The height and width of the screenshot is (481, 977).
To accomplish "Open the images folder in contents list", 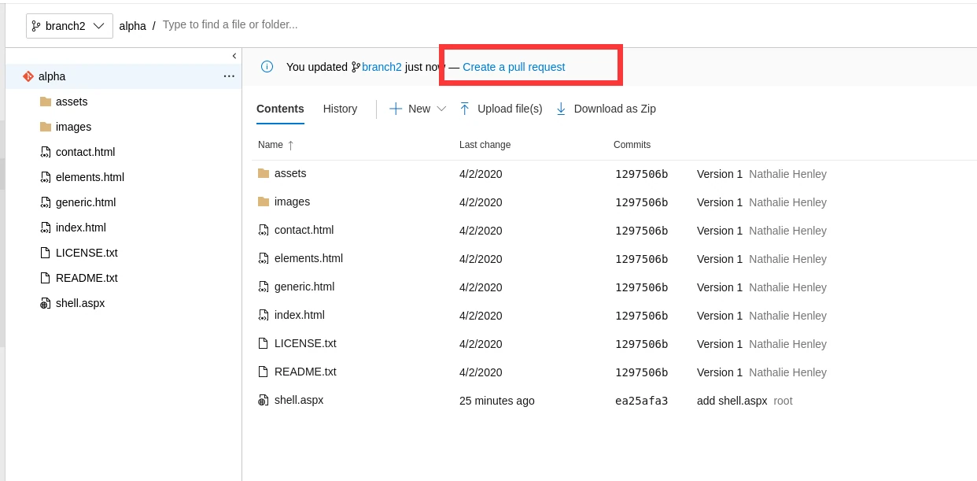I will coord(292,202).
